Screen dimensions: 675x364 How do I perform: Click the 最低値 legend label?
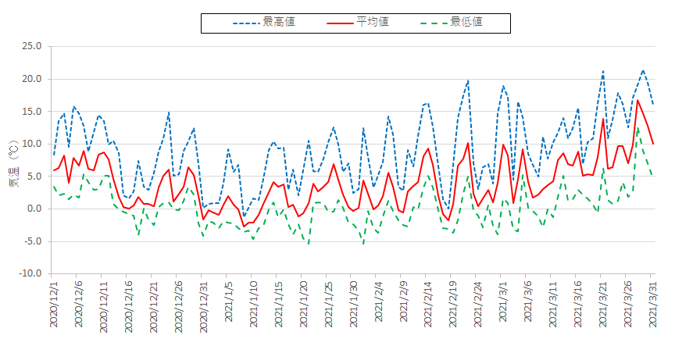coord(466,22)
